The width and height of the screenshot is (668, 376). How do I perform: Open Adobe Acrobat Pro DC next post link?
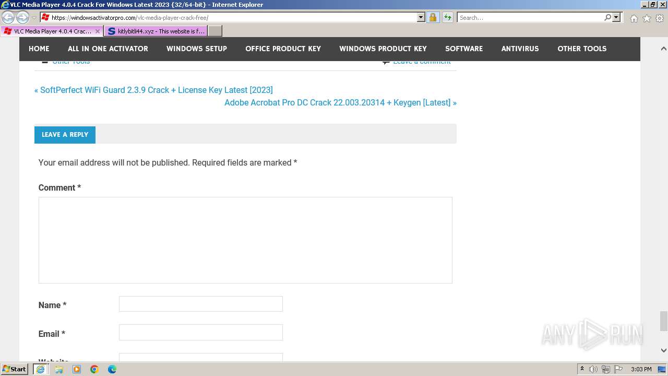(340, 102)
